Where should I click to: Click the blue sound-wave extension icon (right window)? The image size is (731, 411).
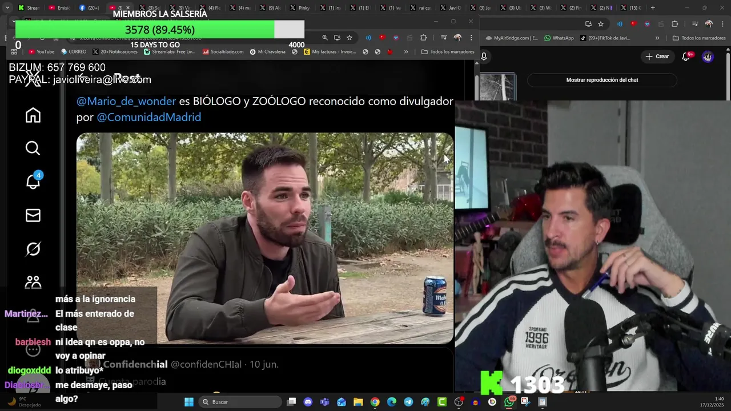(x=619, y=24)
